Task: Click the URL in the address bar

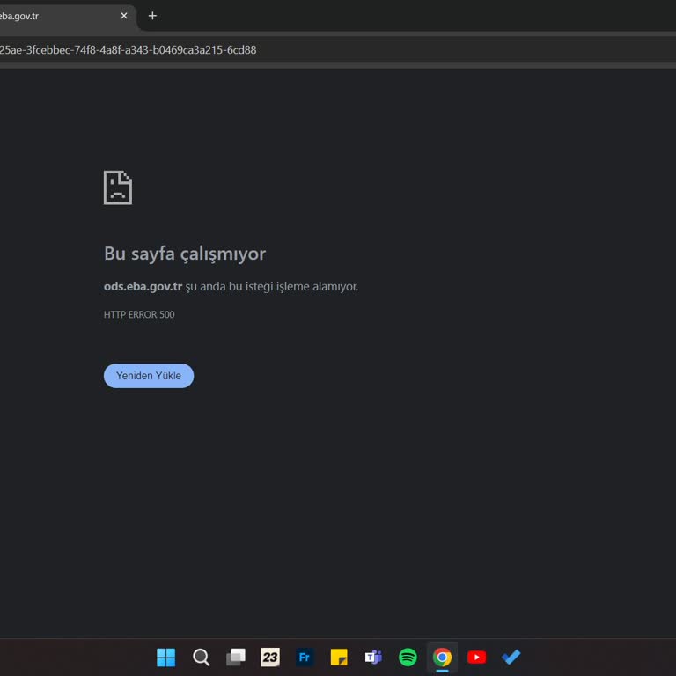Action: (x=132, y=50)
